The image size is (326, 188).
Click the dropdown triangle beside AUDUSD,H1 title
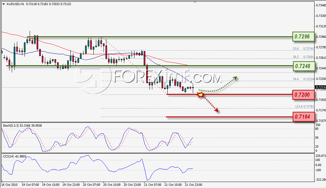tap(4, 4)
